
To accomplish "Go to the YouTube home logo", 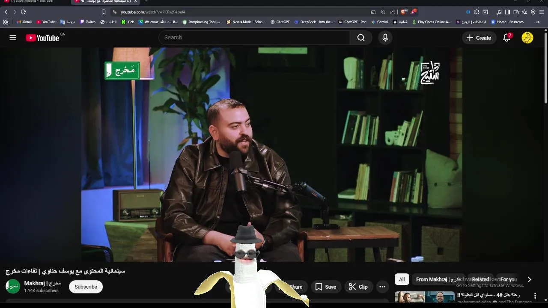I will [x=42, y=38].
